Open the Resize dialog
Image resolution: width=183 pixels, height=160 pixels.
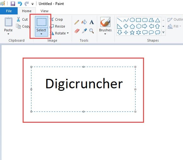coord(58,26)
